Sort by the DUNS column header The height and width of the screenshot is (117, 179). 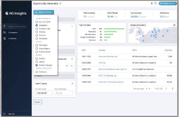click(84, 50)
